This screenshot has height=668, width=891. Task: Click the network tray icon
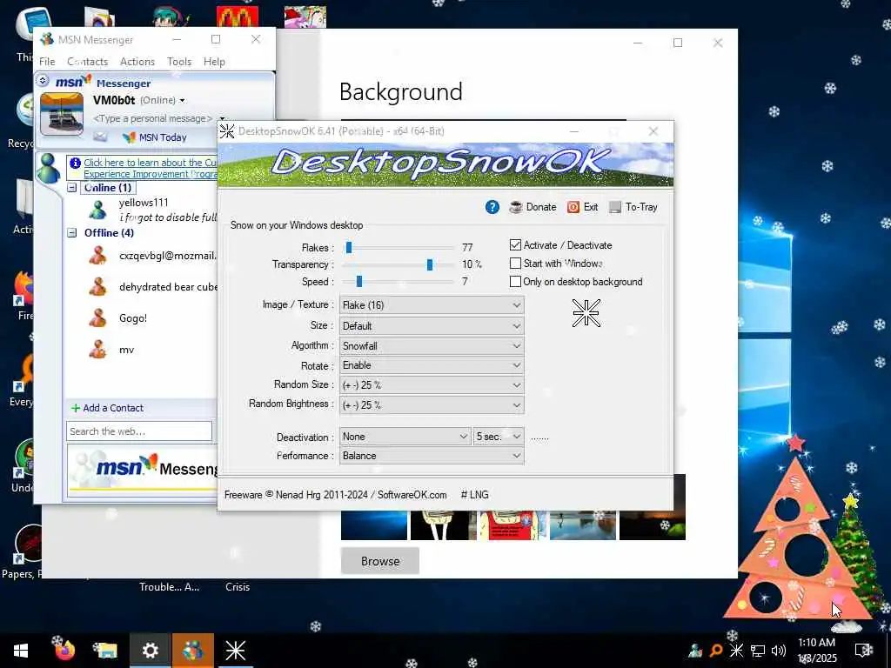tap(758, 651)
